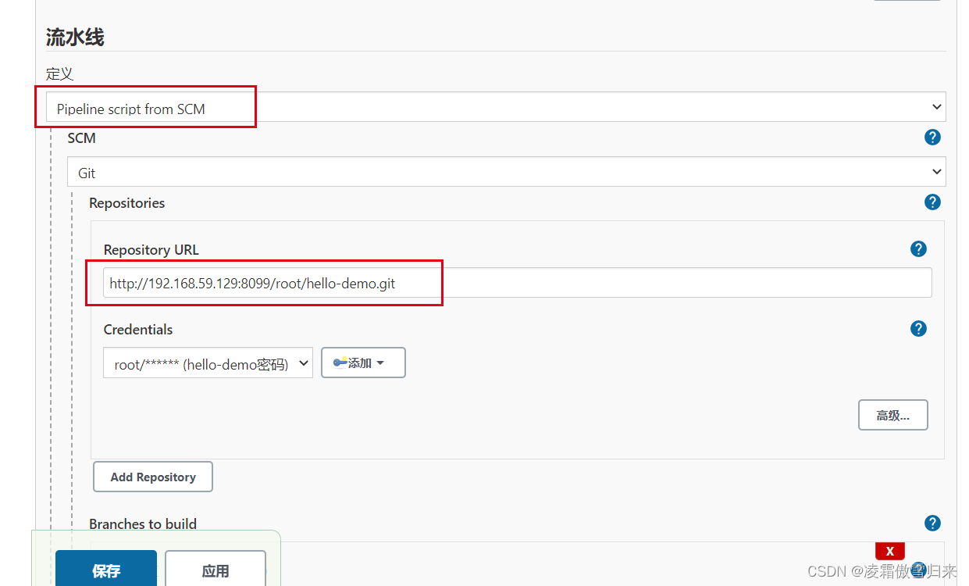
Task: Click the key icon on 添加 button
Action: 340,363
